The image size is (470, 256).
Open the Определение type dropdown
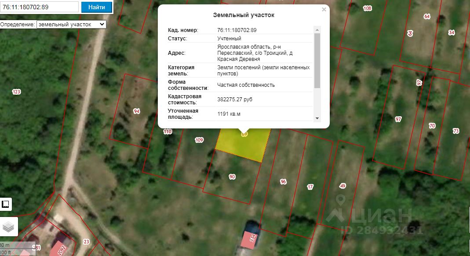71,25
